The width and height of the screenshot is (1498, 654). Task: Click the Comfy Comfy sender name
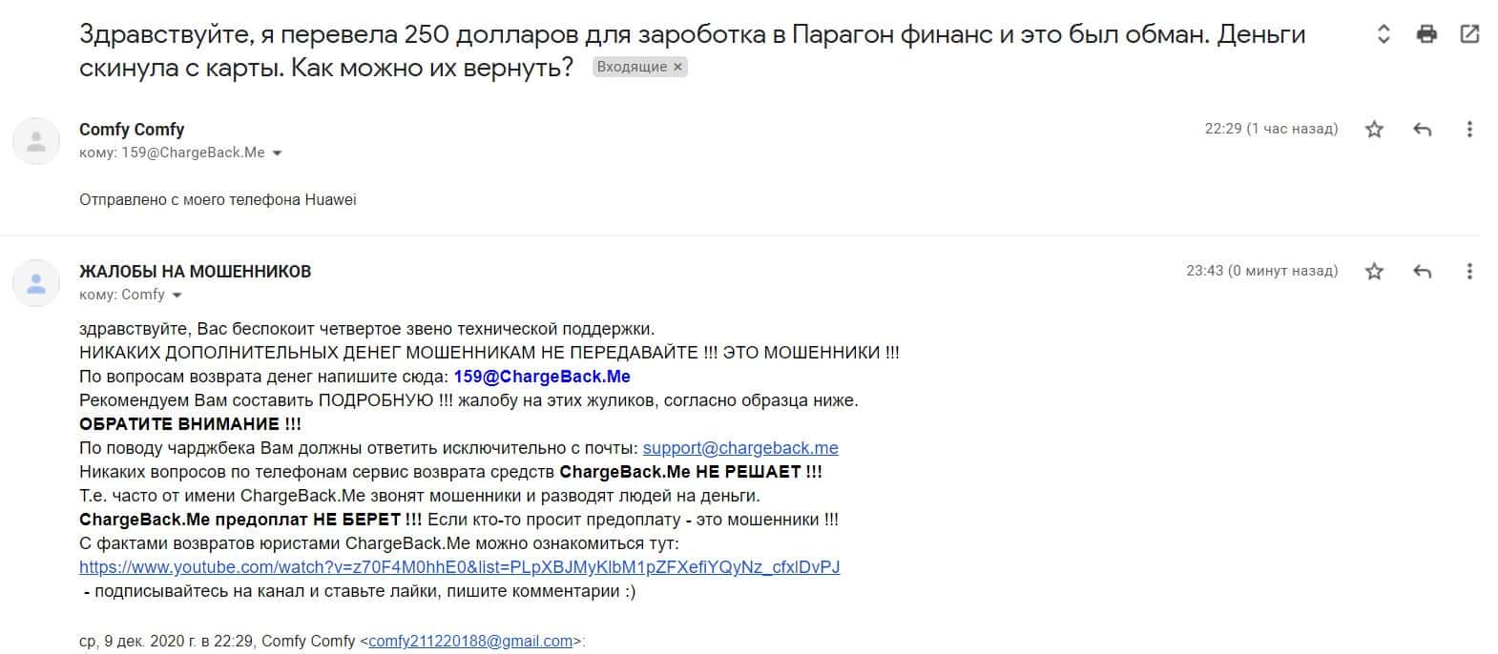132,130
